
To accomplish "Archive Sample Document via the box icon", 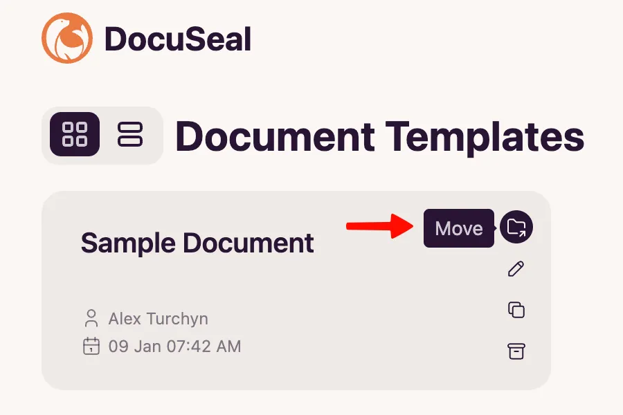I will [x=516, y=351].
